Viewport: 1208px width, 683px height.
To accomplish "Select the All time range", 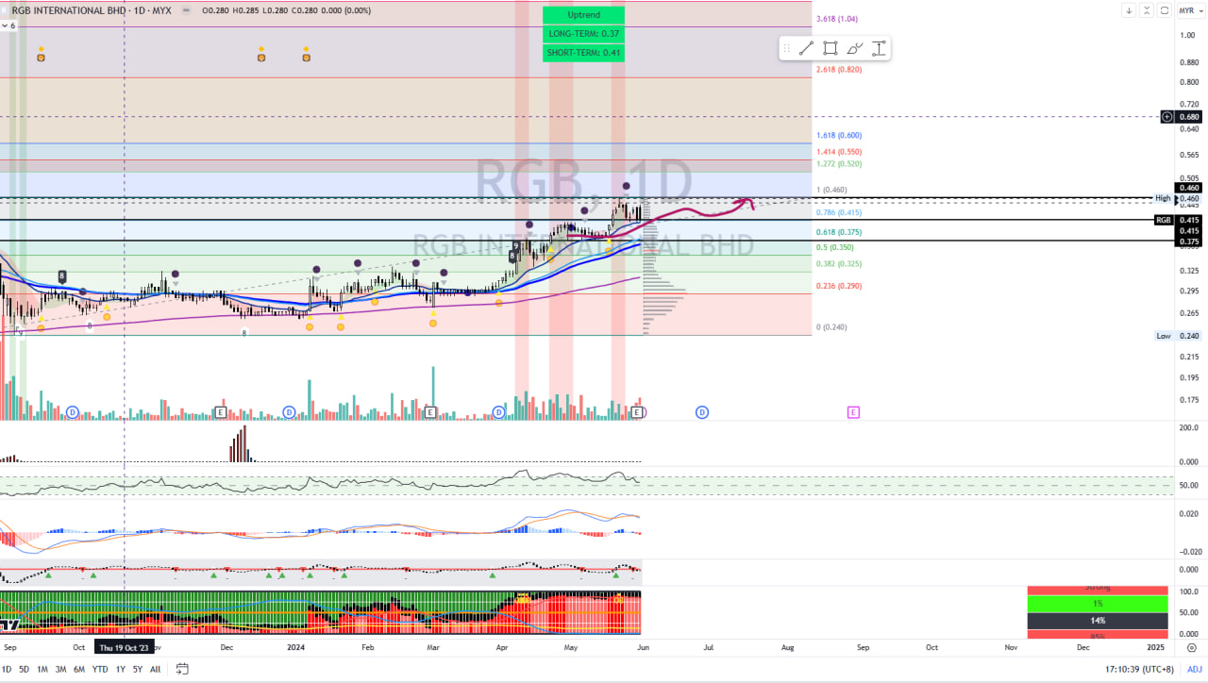I will point(155,669).
